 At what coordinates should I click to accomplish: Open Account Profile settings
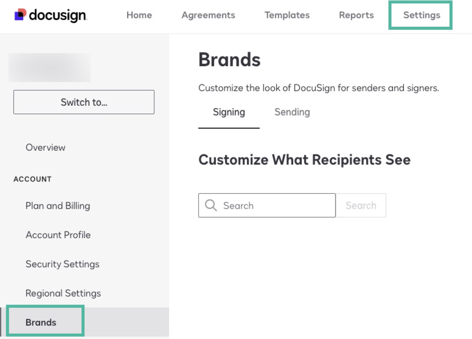click(58, 235)
